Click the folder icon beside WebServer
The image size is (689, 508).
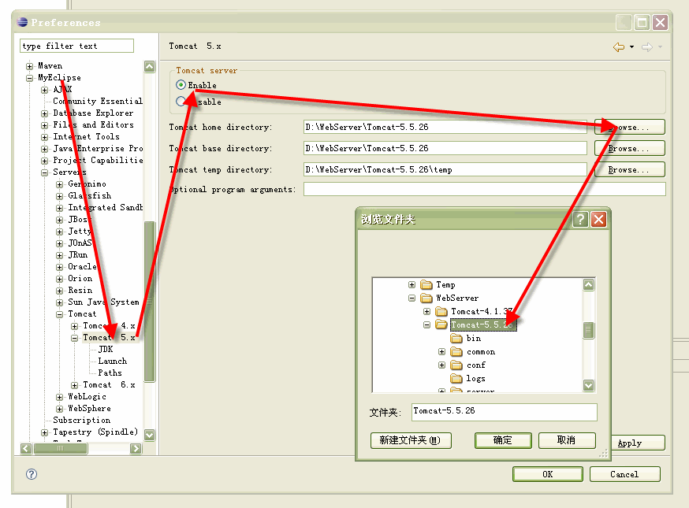point(426,298)
